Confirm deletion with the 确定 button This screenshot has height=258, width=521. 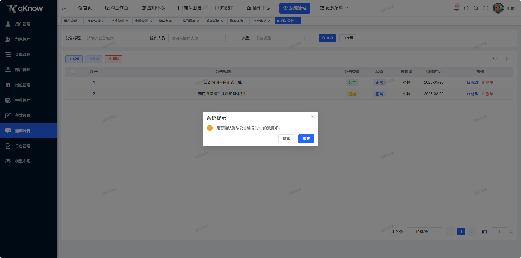tap(306, 139)
